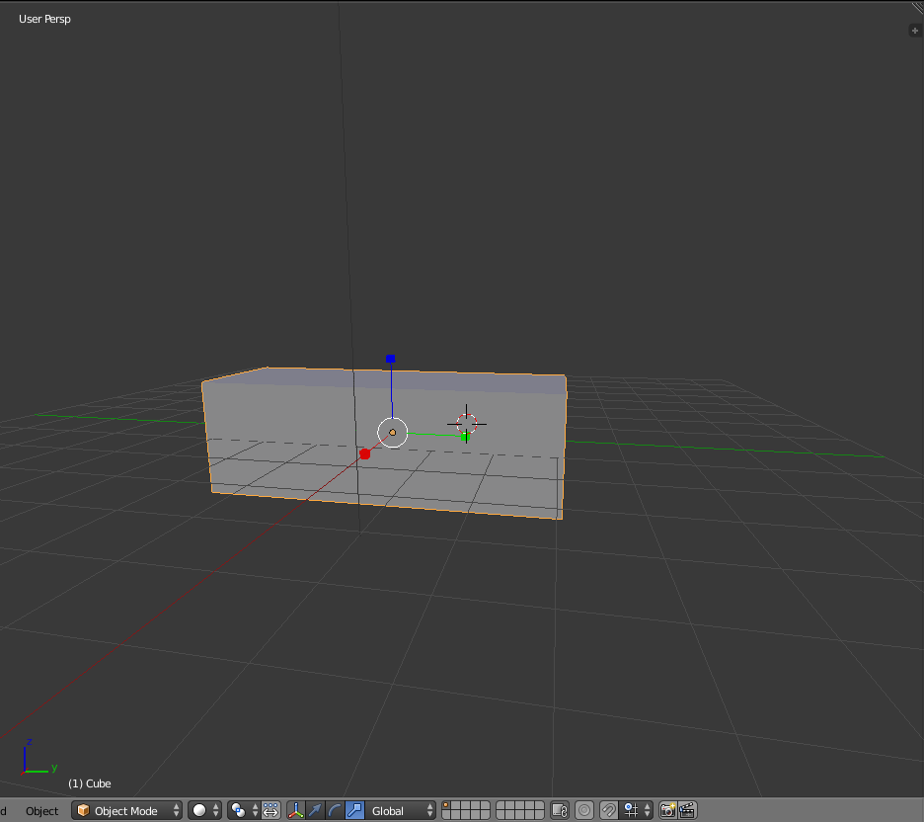Click the green Y-axis manipulator handle

tap(465, 437)
